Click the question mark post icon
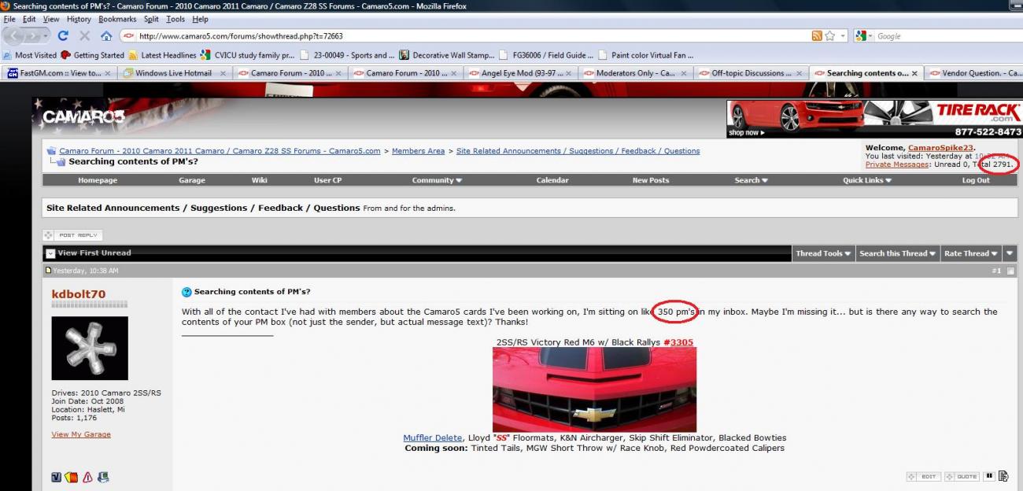 pyautogui.click(x=187, y=292)
